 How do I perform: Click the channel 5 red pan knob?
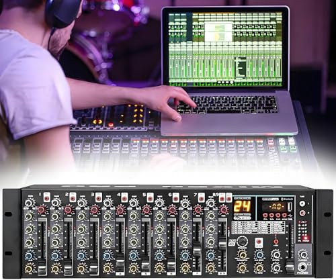click(146, 210)
